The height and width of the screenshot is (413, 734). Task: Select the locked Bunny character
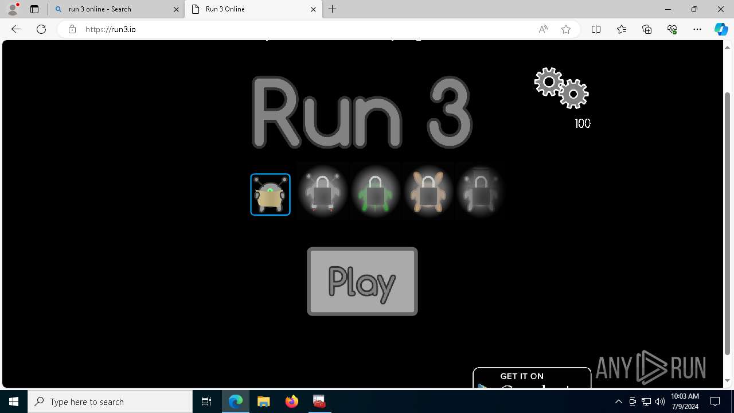(428, 192)
